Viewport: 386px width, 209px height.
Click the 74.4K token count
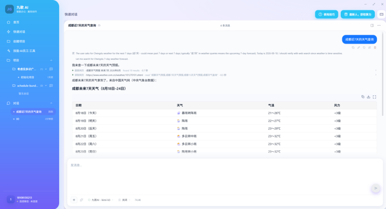[138, 200]
